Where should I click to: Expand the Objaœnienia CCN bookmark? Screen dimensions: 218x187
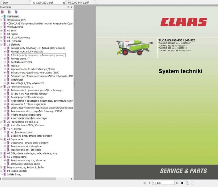[x=1, y=20]
